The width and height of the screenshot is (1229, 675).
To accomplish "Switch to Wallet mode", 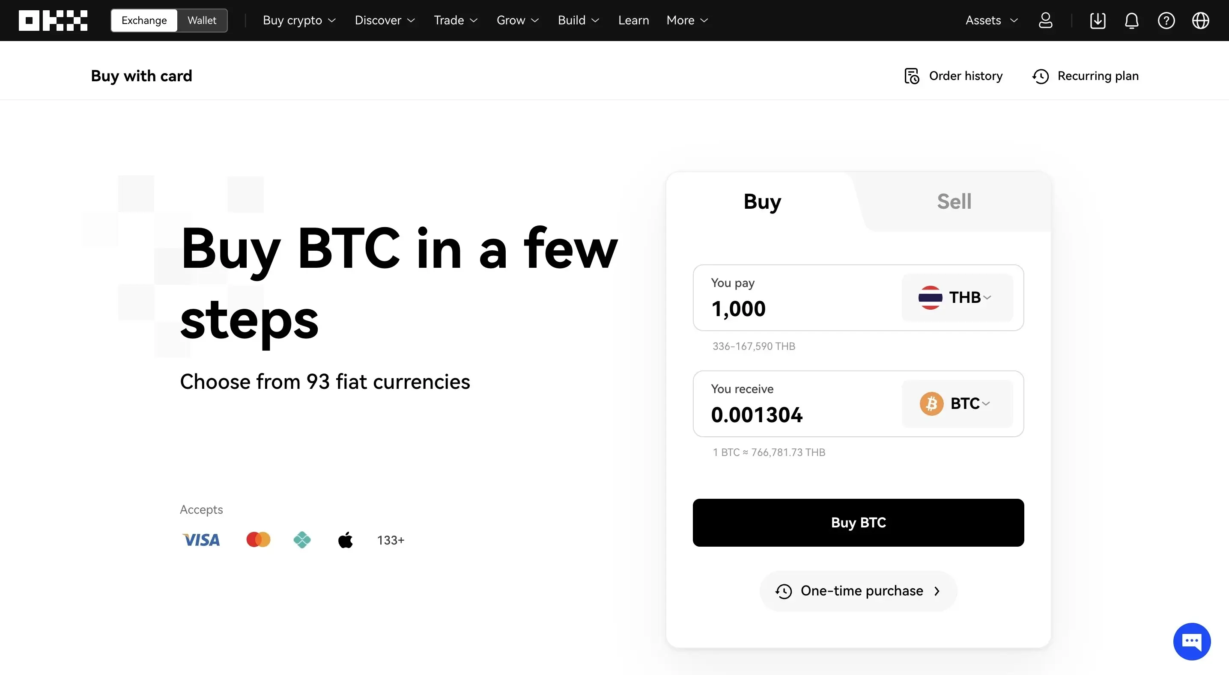I will tap(202, 21).
